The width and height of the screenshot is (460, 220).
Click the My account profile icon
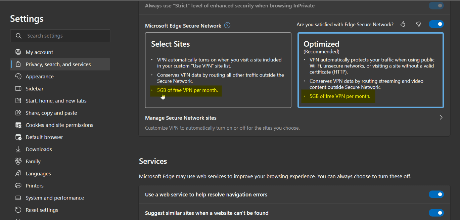18,52
